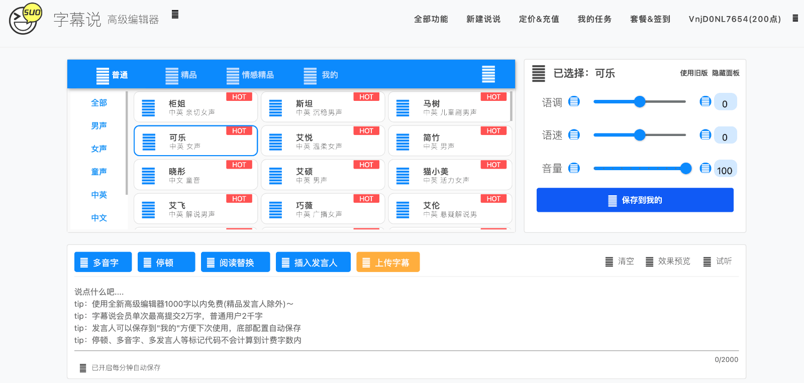
Task: Click the 试听 listen icon
Action: click(707, 262)
